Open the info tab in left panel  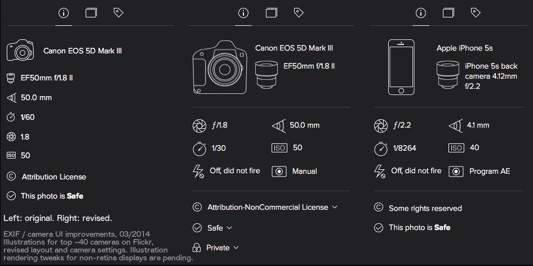[64, 12]
